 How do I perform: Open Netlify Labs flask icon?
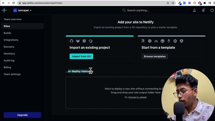[x=194, y=10]
